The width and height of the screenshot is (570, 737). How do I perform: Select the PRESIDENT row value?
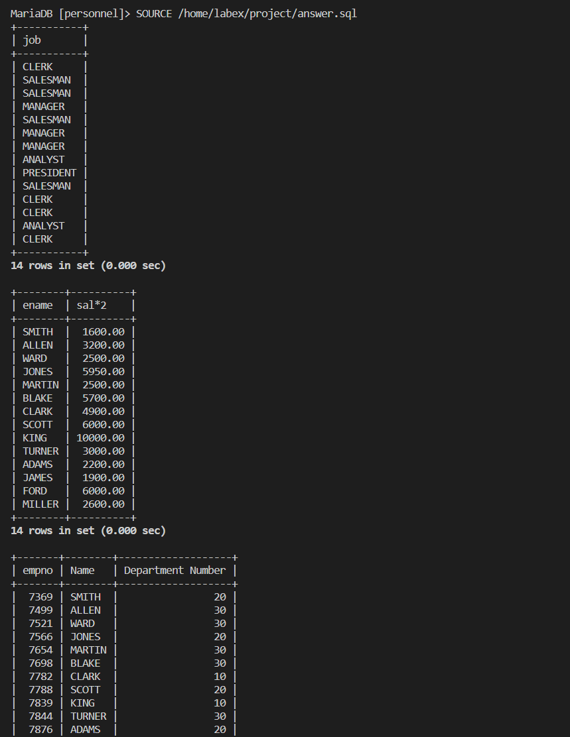[x=49, y=172]
